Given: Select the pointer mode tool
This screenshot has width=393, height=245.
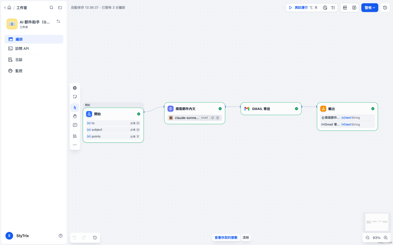Looking at the screenshot, I should pos(75,108).
